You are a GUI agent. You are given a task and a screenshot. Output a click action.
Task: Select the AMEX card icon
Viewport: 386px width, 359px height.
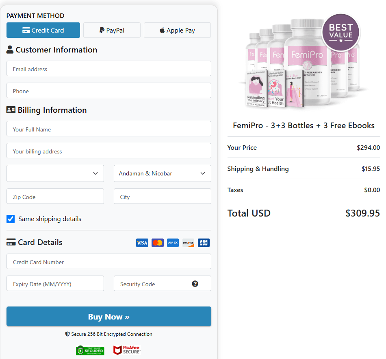coord(173,243)
